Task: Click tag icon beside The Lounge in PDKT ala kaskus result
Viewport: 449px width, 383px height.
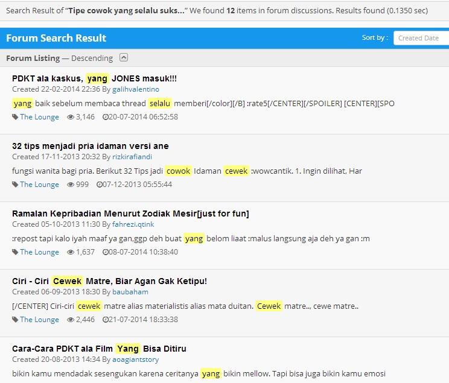Action: tap(15, 117)
